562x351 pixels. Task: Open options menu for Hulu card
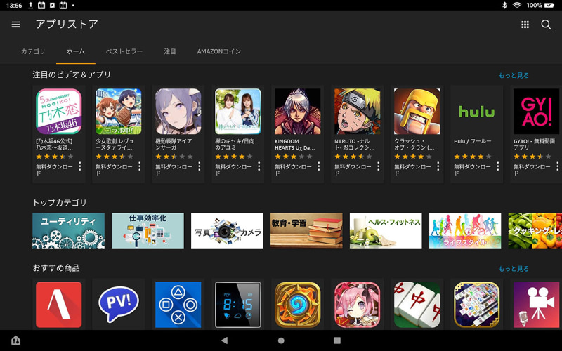(x=498, y=166)
